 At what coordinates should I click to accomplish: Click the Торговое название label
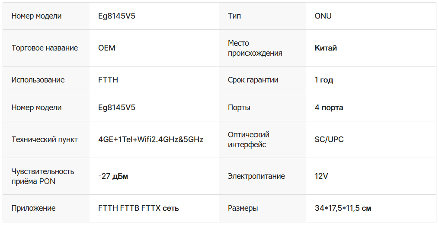click(45, 48)
